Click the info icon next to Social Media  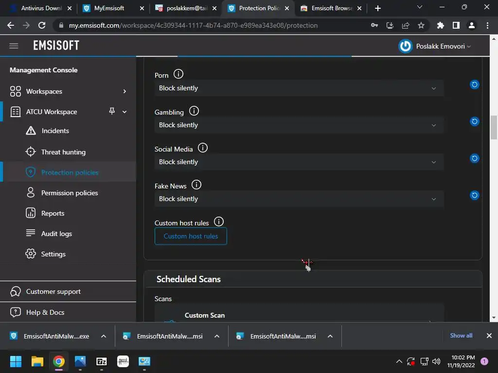pyautogui.click(x=203, y=148)
